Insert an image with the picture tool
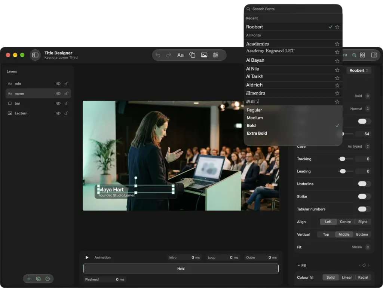Screen dimensions: 383x288 click(204, 55)
